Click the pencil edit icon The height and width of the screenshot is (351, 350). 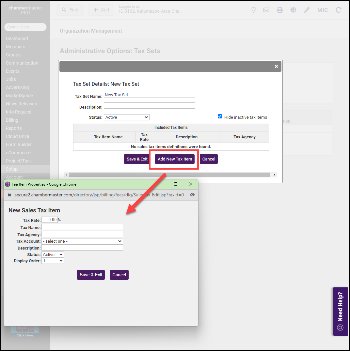pyautogui.click(x=307, y=10)
